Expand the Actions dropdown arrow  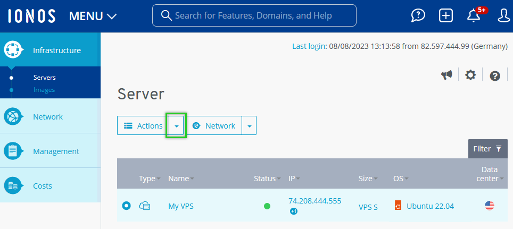(x=176, y=126)
